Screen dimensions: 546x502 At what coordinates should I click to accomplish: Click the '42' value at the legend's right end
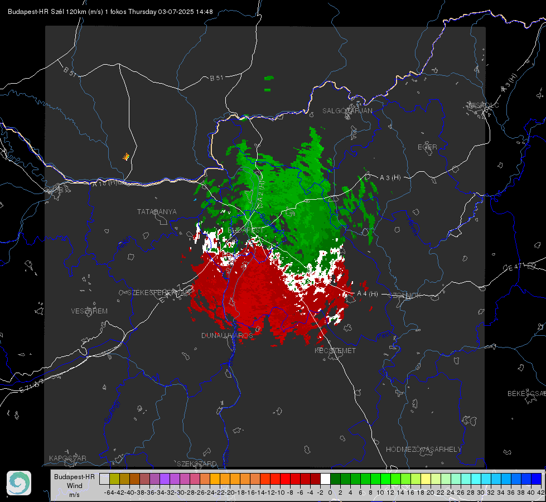(540, 493)
